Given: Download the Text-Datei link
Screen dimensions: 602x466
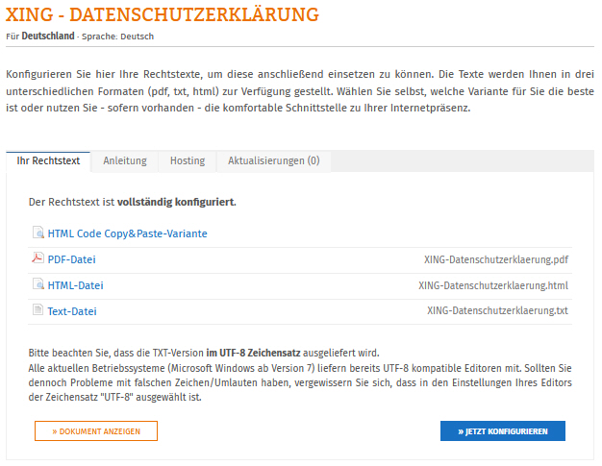Looking at the screenshot, I should (72, 311).
